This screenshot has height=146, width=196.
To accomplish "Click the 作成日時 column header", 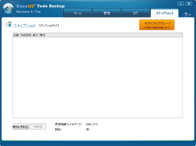I will point(26,35).
